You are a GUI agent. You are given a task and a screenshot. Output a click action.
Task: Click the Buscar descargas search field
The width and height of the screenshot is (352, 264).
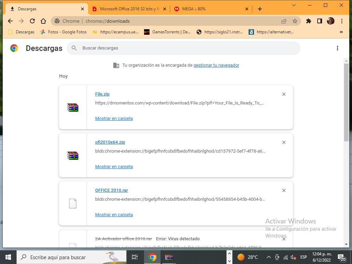point(186,48)
